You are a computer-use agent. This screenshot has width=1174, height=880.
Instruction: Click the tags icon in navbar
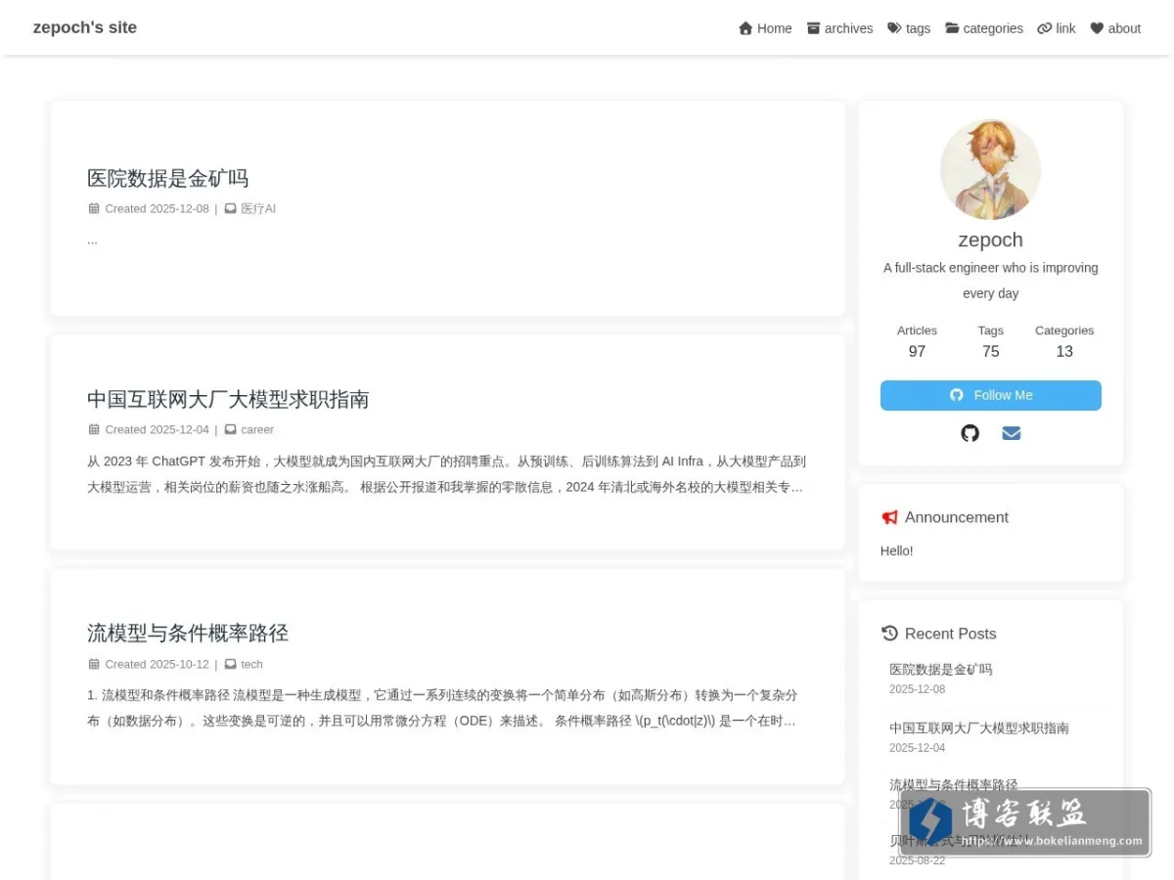tap(894, 28)
